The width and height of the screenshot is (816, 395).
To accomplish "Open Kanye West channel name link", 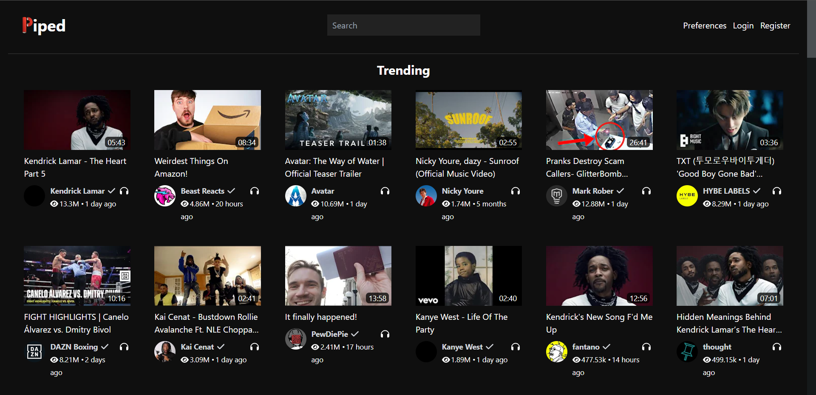I will pyautogui.click(x=462, y=347).
